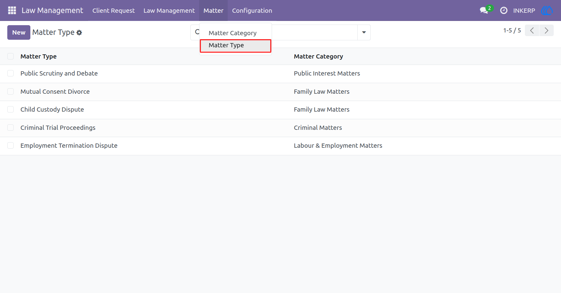The image size is (561, 293).
Task: Open the Law Management navbar menu item
Action: point(169,10)
